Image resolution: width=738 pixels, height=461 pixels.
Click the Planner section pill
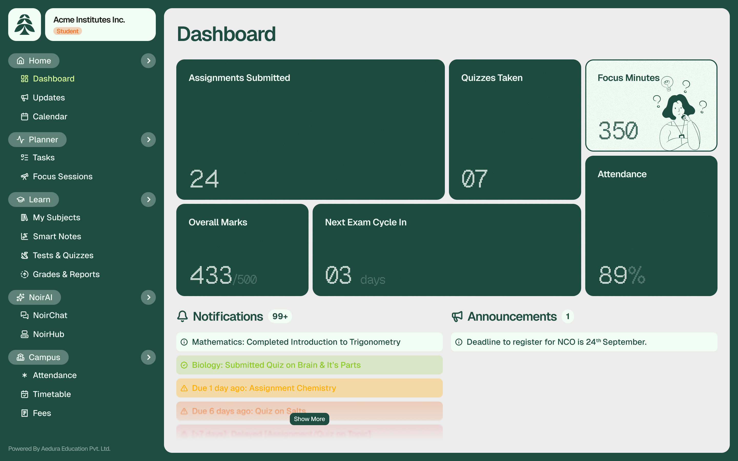(x=37, y=139)
